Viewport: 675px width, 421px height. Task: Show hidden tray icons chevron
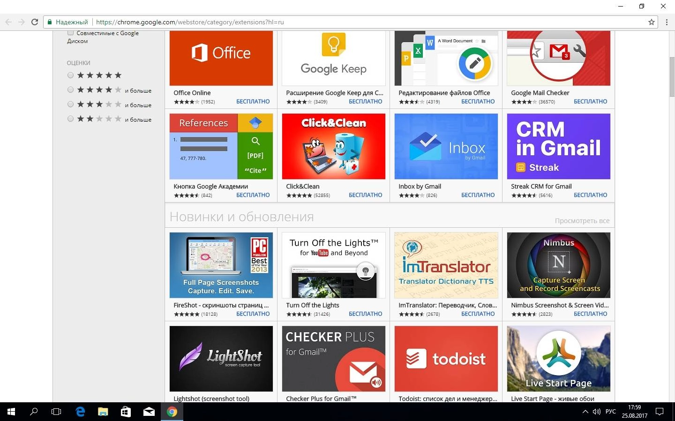coord(585,412)
